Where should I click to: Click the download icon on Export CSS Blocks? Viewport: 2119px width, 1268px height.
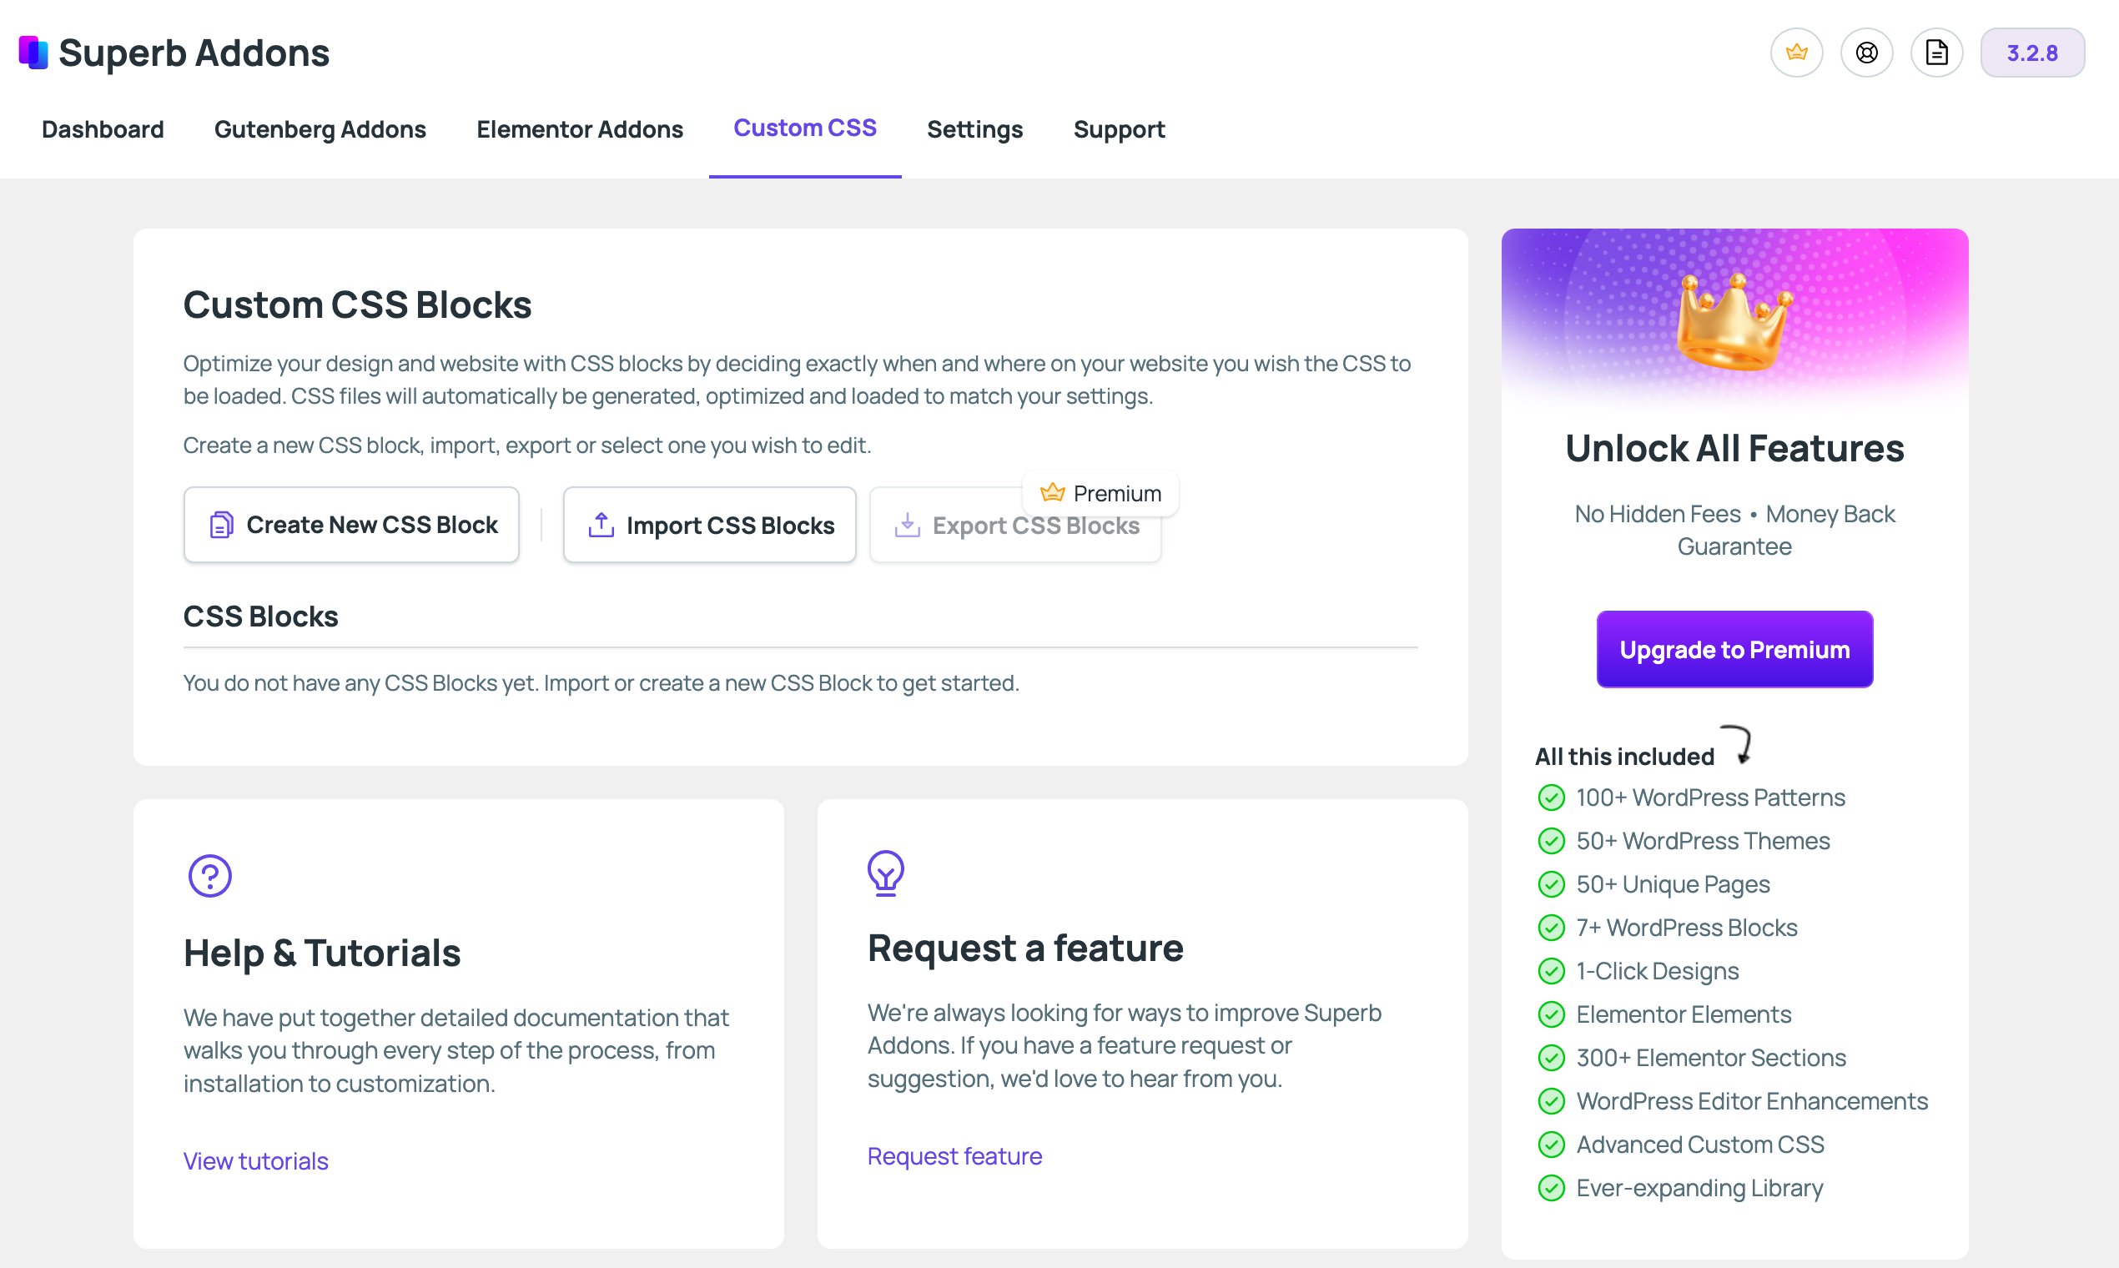(908, 524)
